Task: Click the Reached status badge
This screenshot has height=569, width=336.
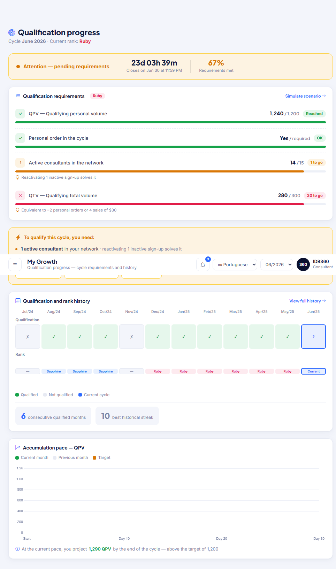Action: point(314,114)
